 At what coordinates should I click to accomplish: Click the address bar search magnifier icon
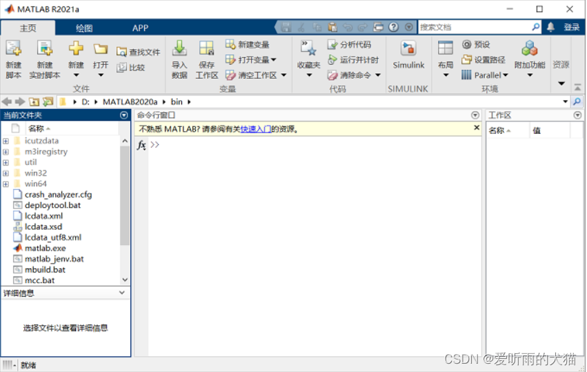pos(577,101)
